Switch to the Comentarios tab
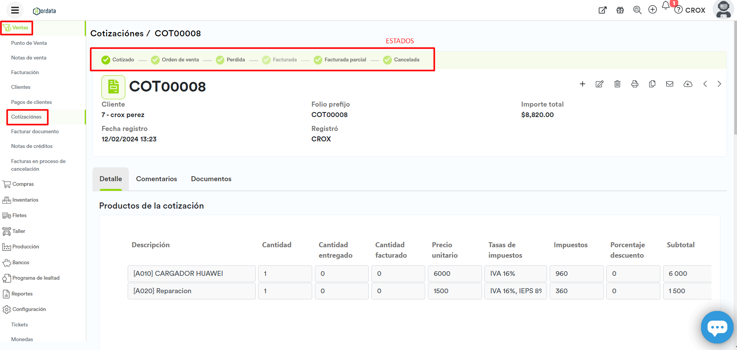 pos(156,179)
